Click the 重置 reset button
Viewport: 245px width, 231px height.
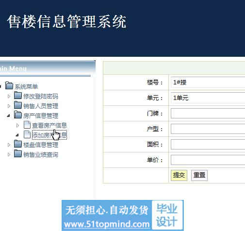point(199,175)
